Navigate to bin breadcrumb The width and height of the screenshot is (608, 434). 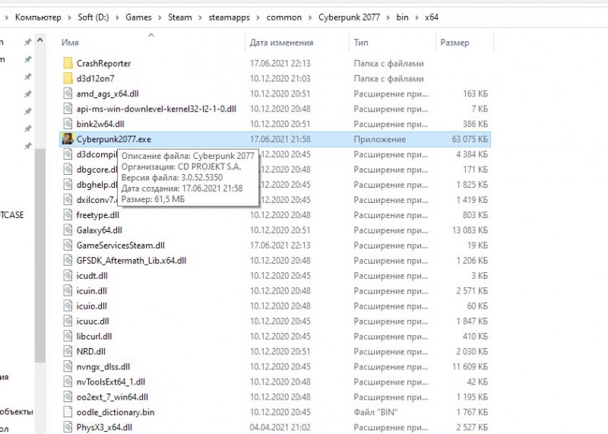click(x=403, y=17)
